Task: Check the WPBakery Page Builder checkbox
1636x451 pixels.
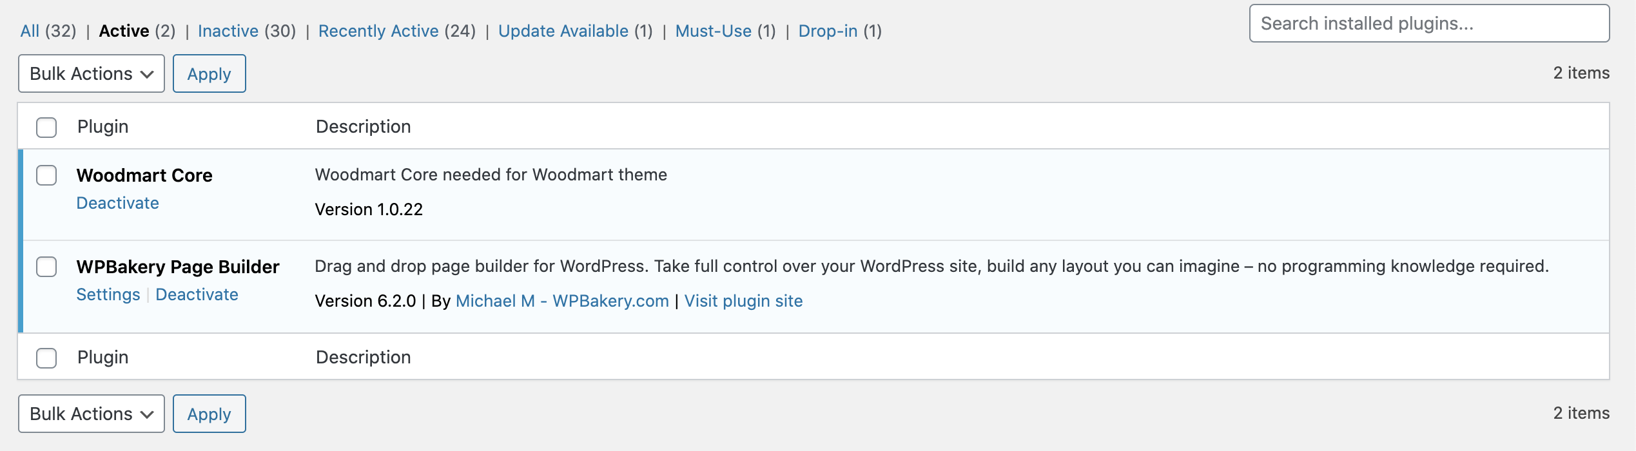Action: pyautogui.click(x=46, y=267)
